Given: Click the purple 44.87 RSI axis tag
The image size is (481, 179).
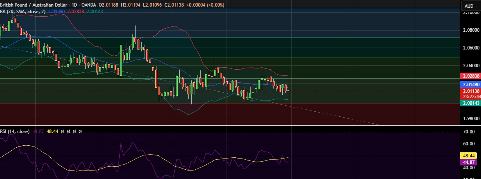Looking at the screenshot, I should pyautogui.click(x=469, y=162).
